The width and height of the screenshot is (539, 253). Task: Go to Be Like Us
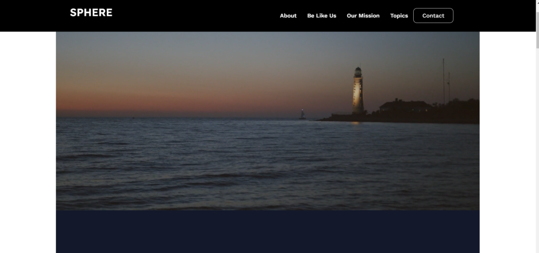click(322, 16)
